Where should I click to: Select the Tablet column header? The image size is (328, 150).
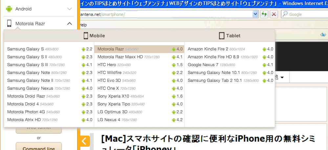[230, 36]
